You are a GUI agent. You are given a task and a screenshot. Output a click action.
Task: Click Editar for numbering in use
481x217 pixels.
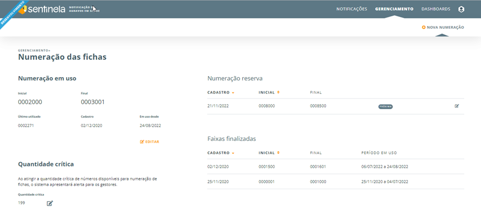150,142
